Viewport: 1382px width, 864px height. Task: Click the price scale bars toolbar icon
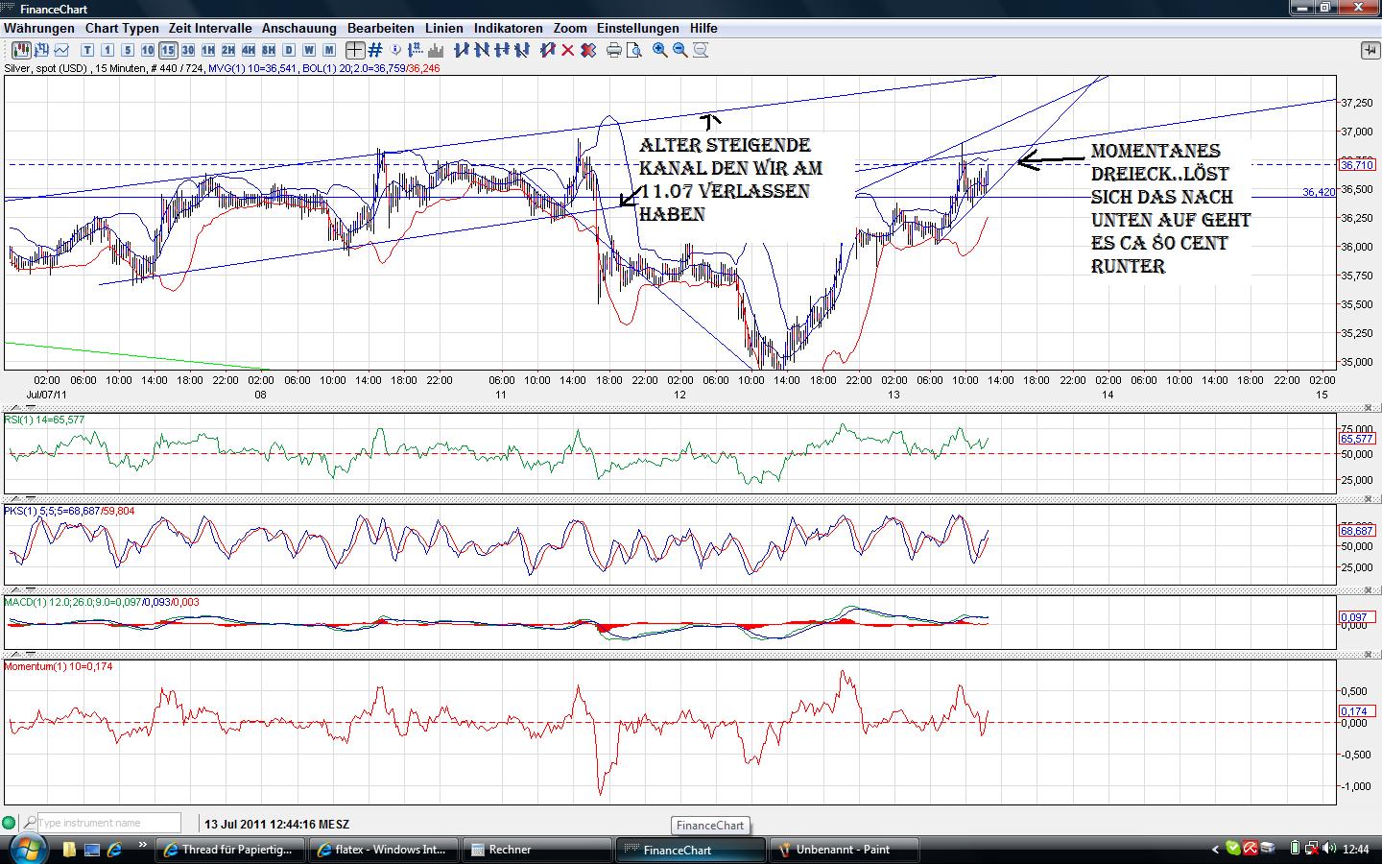(x=416, y=50)
